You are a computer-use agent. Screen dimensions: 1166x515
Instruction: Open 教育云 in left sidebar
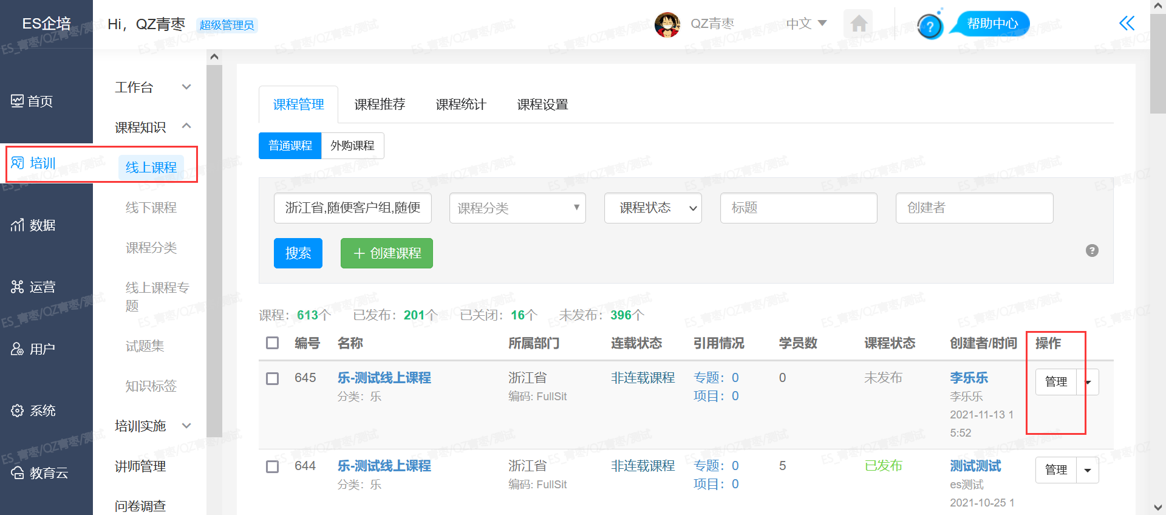pyautogui.click(x=40, y=473)
